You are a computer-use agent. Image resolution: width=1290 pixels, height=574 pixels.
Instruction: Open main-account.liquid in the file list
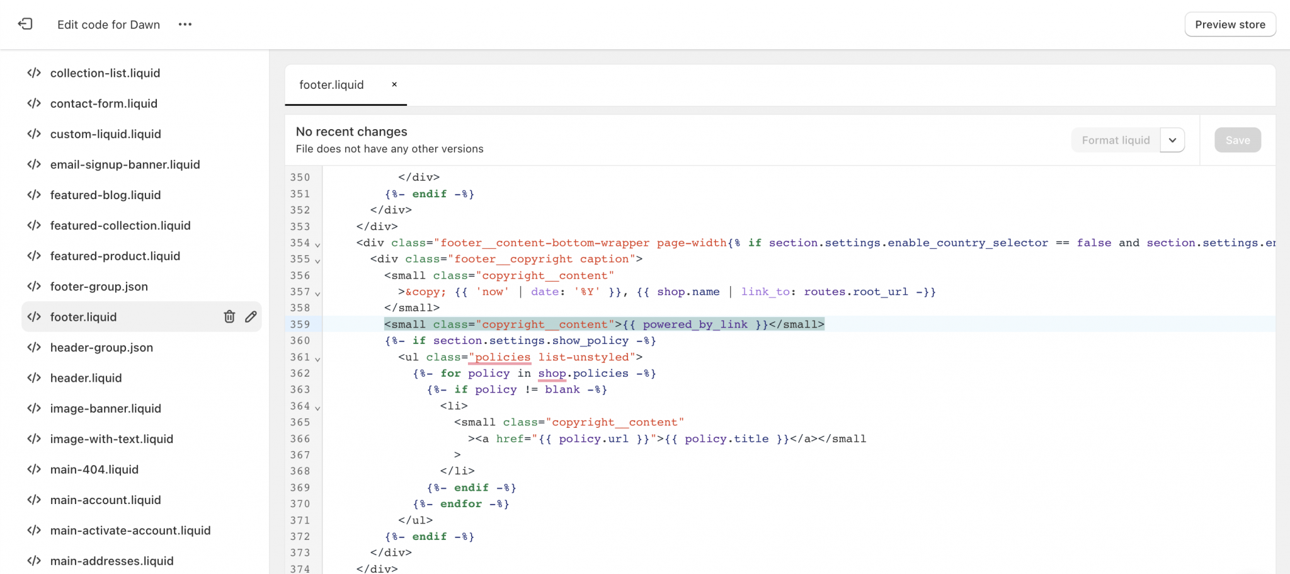pos(105,500)
